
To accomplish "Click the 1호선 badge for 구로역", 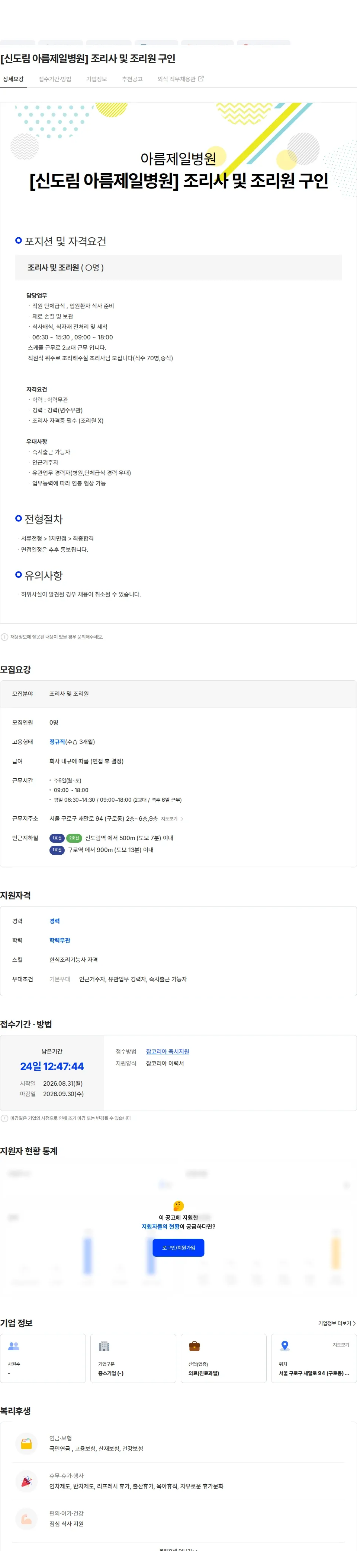I will pyautogui.click(x=57, y=850).
